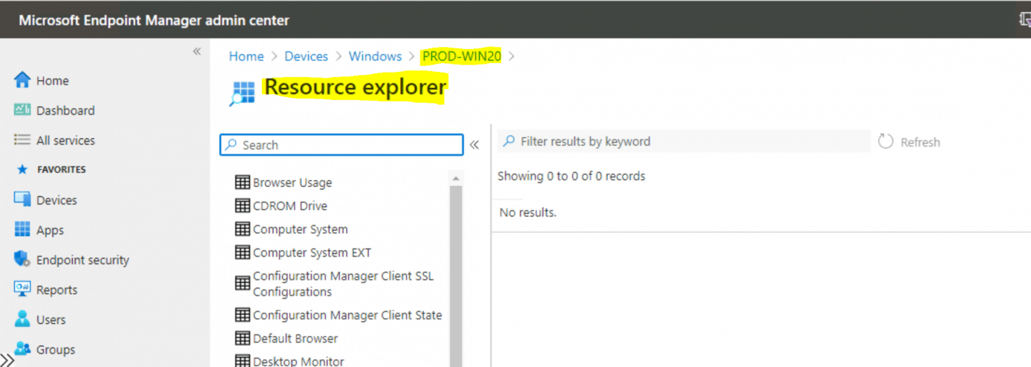Click the Reports icon in the sidebar

pyautogui.click(x=22, y=289)
